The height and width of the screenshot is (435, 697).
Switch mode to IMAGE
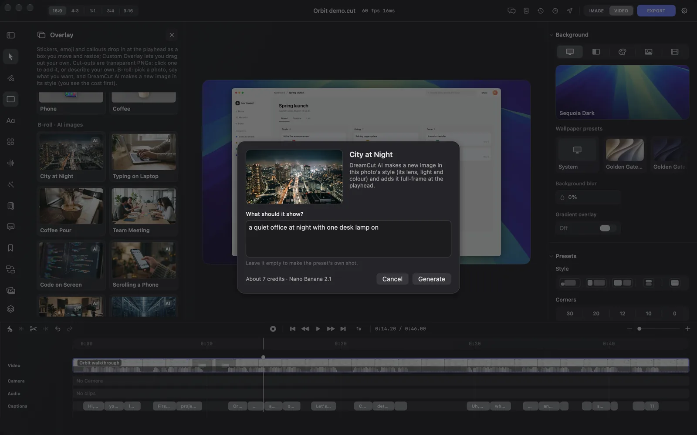tap(596, 11)
